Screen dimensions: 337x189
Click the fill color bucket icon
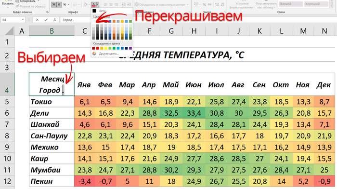(85, 4)
